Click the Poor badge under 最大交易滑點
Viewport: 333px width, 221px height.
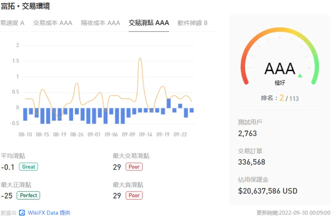pyautogui.click(x=134, y=167)
